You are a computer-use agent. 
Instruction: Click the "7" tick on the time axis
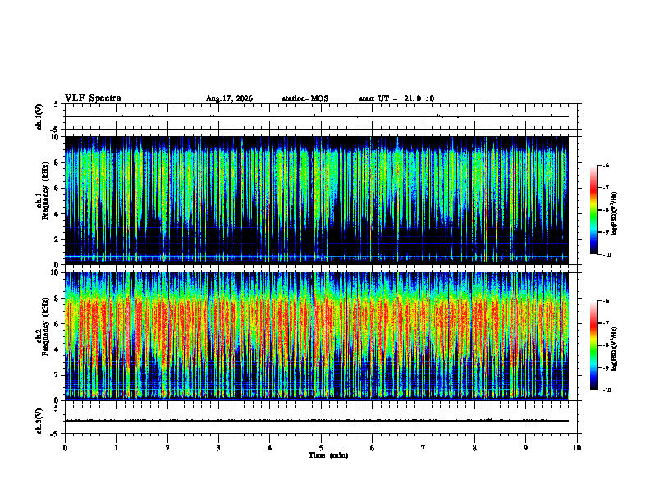pyautogui.click(x=423, y=448)
